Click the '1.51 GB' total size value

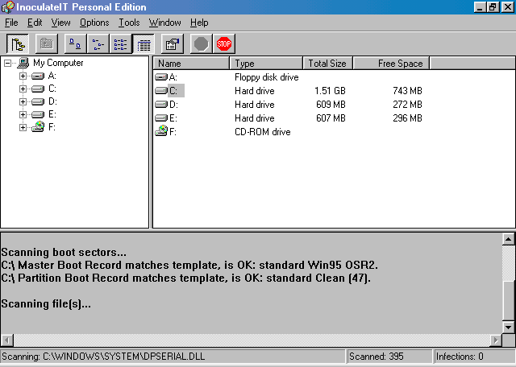coord(330,91)
